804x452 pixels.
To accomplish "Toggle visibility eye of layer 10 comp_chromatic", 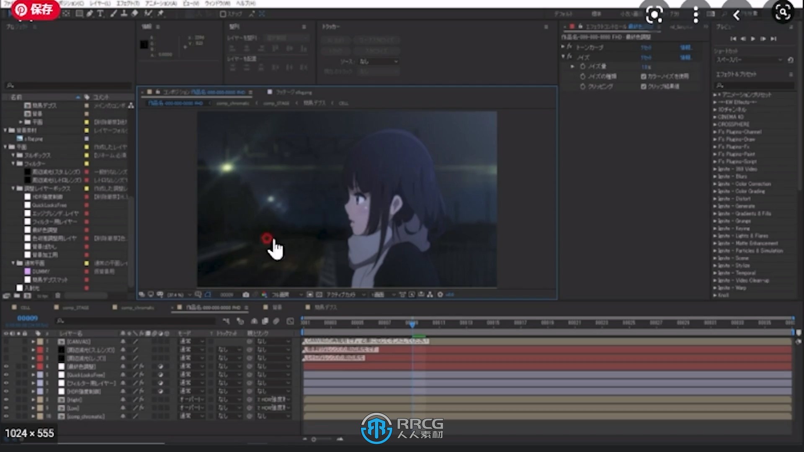I will 6,416.
